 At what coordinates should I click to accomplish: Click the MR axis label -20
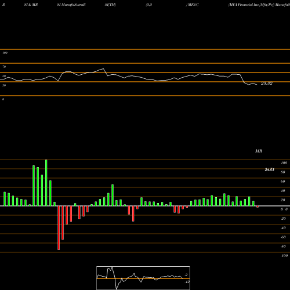click(283, 219)
